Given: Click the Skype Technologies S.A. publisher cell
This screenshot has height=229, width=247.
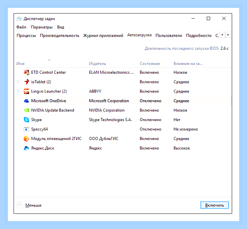Looking at the screenshot, I should [x=110, y=120].
